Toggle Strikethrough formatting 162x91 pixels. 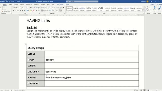point(20,10)
